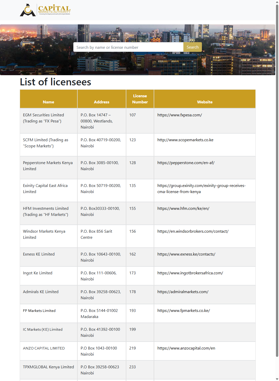Open the fxpesa.com website link
The image size is (279, 381).
(180, 115)
